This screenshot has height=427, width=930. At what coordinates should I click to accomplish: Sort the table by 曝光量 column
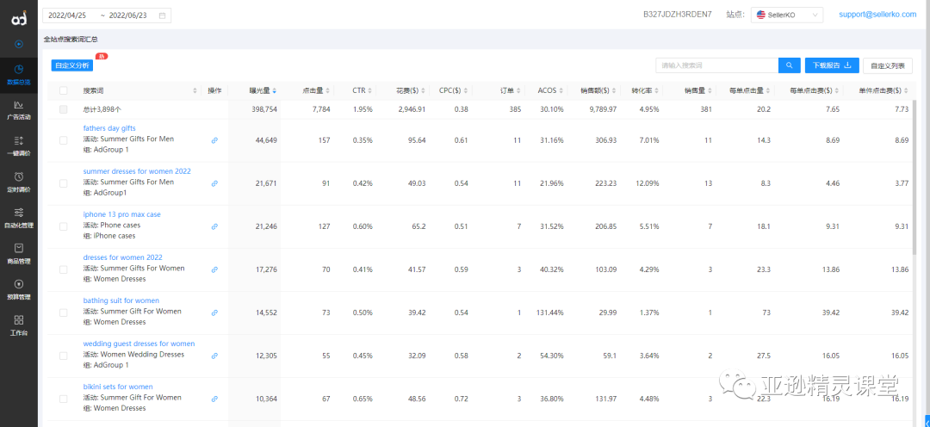tap(260, 90)
